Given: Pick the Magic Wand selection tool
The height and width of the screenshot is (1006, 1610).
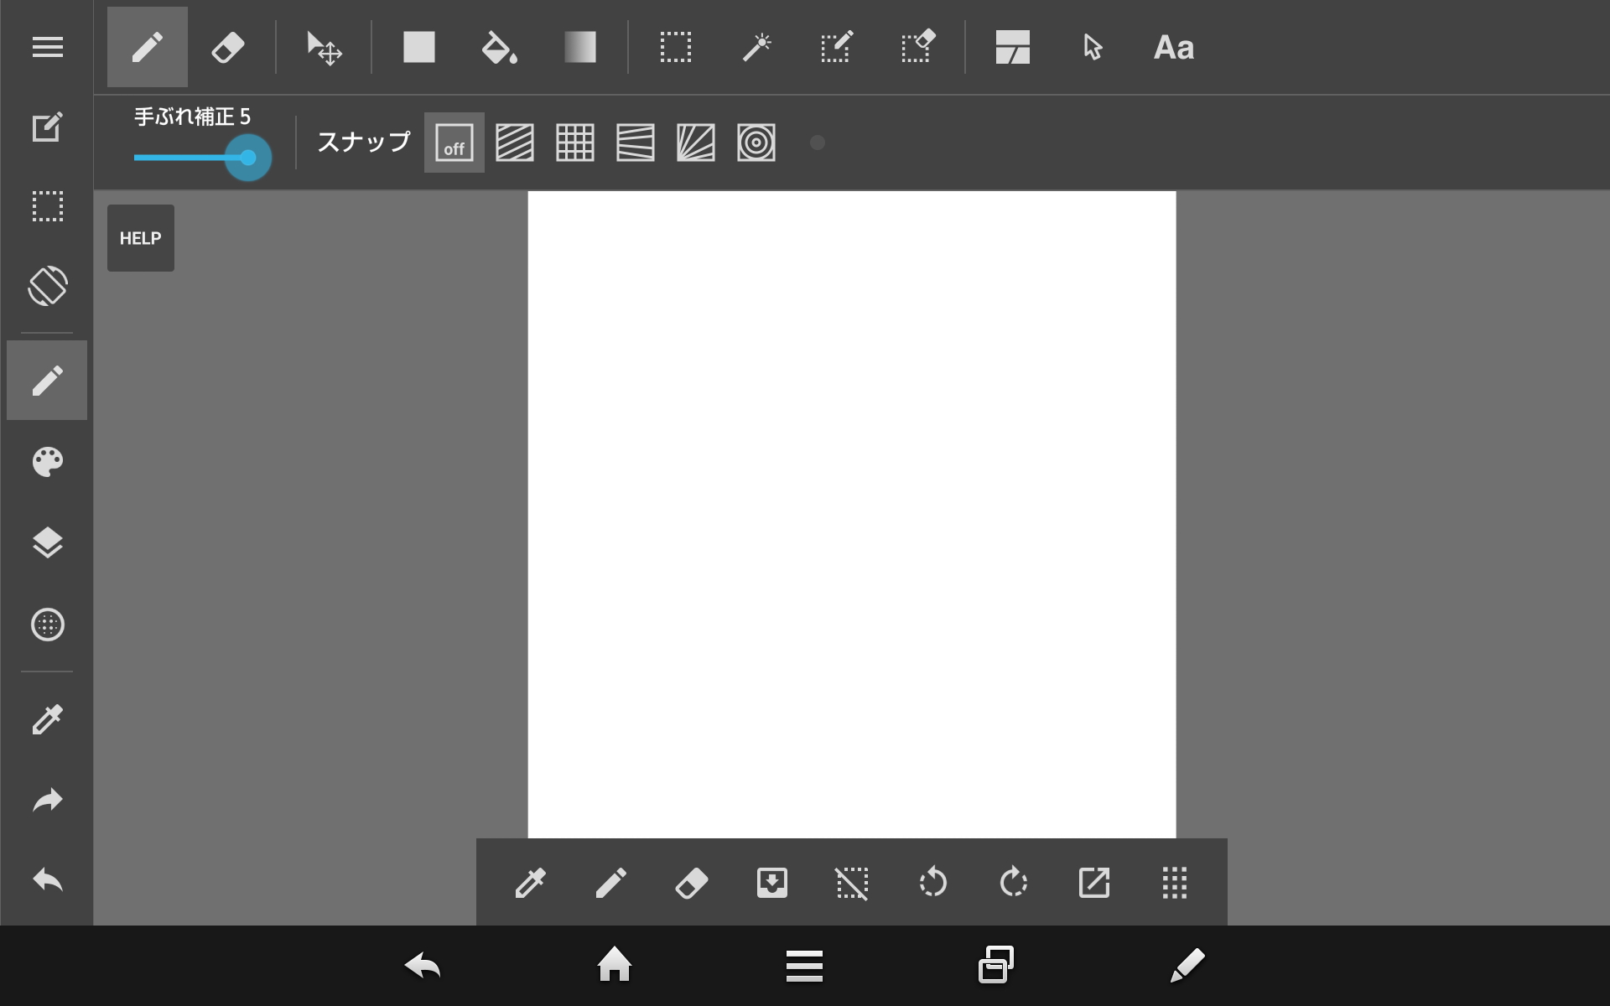Looking at the screenshot, I should 756,47.
